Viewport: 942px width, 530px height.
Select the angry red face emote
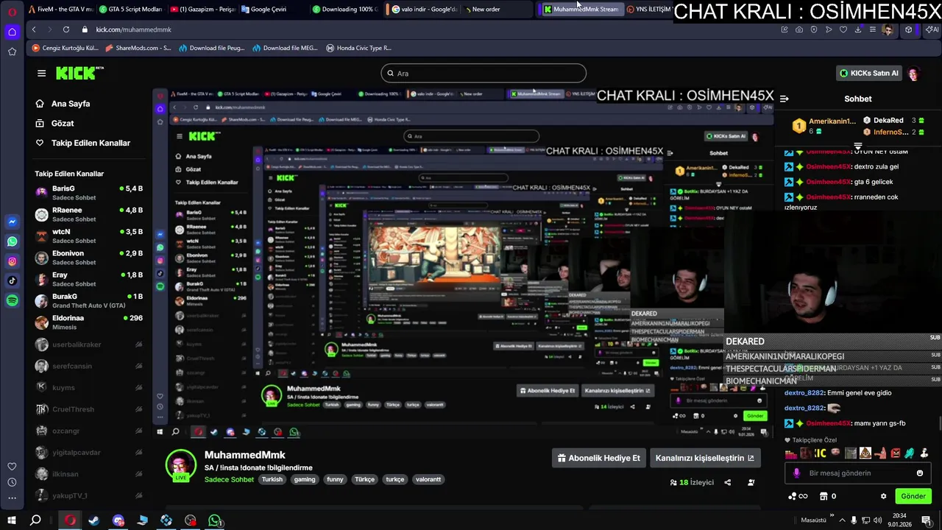click(x=896, y=453)
